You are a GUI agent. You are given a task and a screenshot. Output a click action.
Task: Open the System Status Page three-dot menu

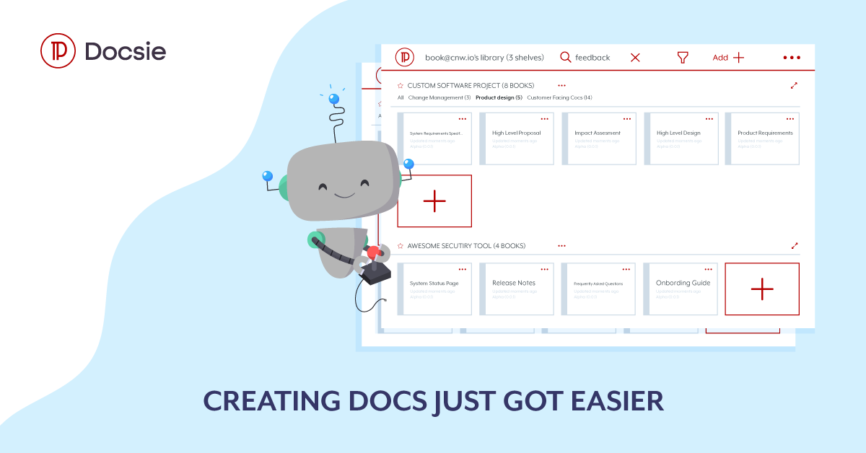[x=463, y=269]
